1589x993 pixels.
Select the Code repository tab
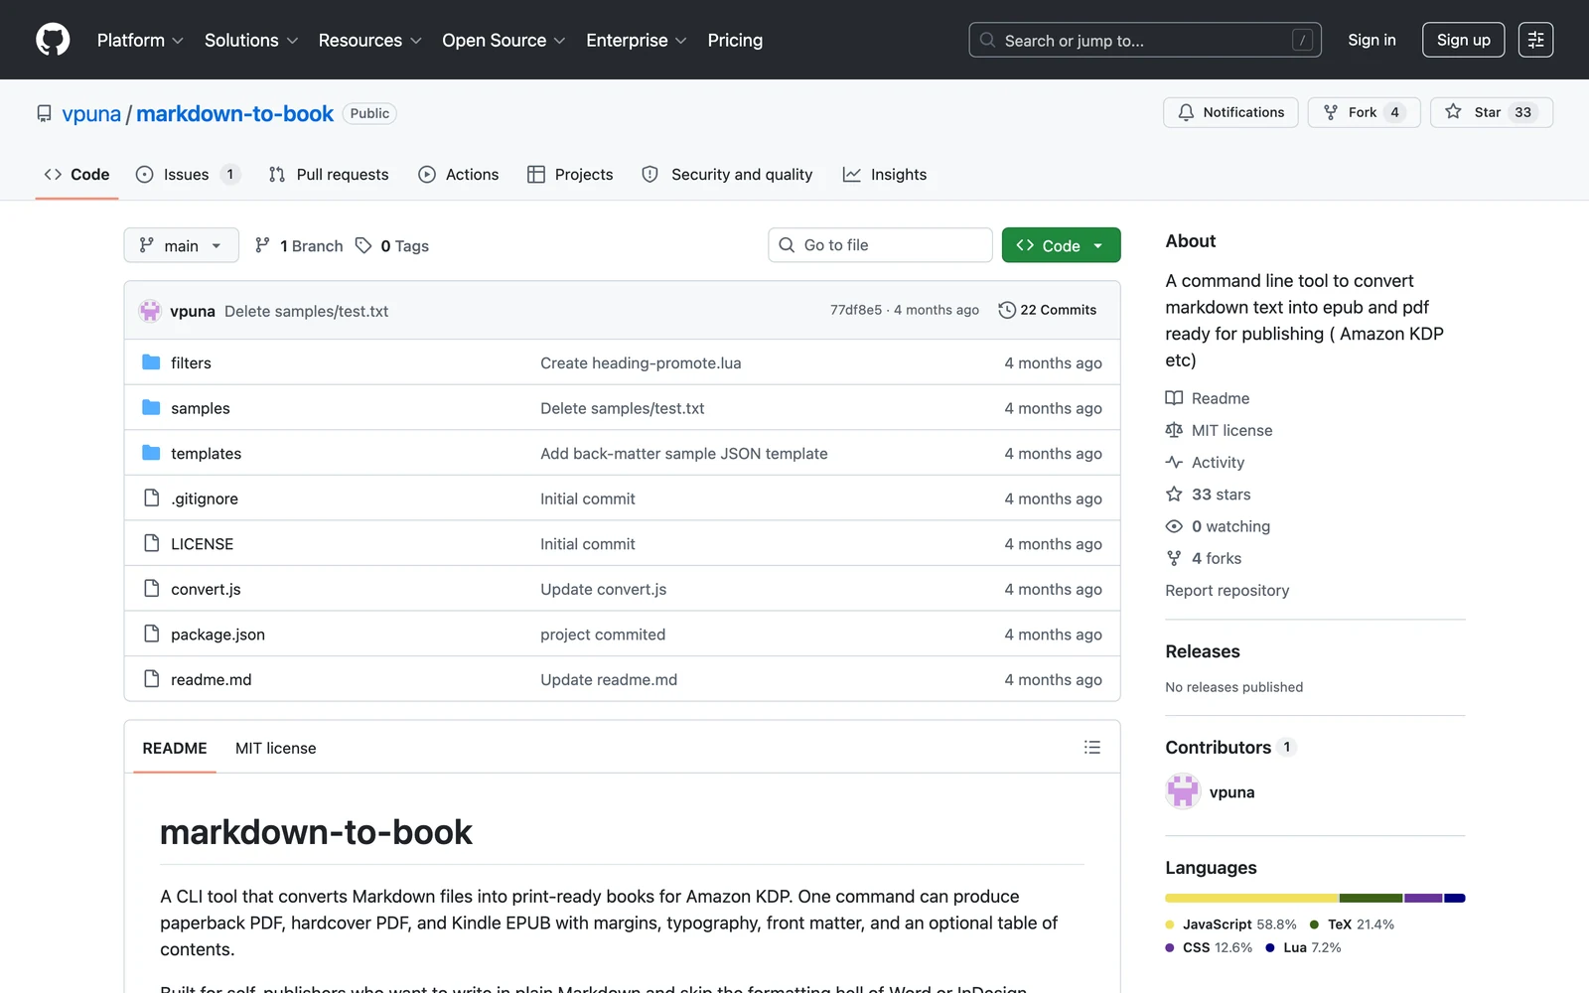tap(76, 174)
